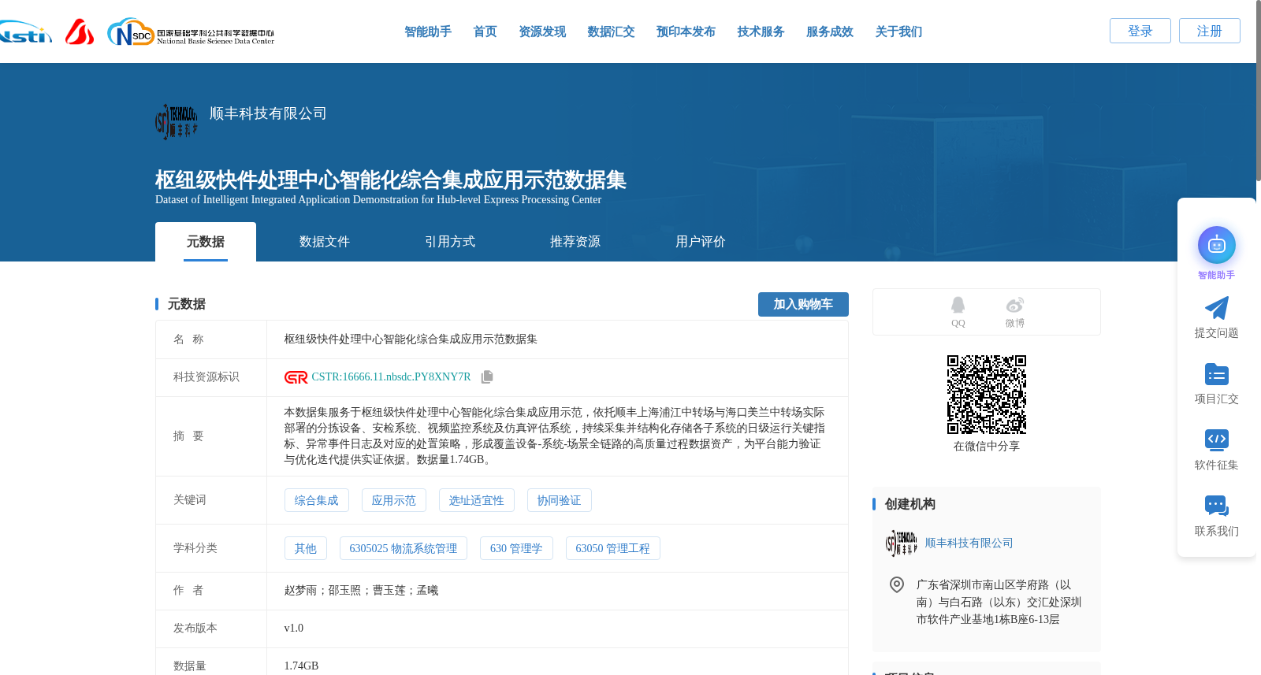Image resolution: width=1261 pixels, height=675 pixels.
Task: Open the NSTI logo link
Action: tap(26, 32)
